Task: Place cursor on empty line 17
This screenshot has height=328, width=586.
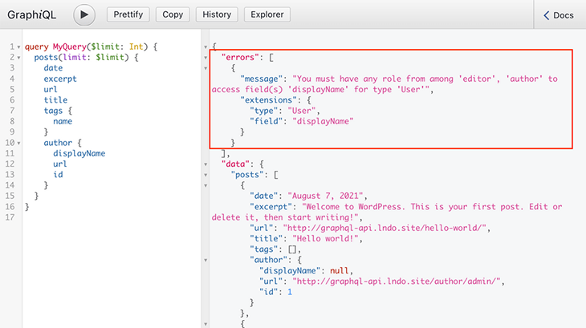Action: pyautogui.click(x=112, y=217)
